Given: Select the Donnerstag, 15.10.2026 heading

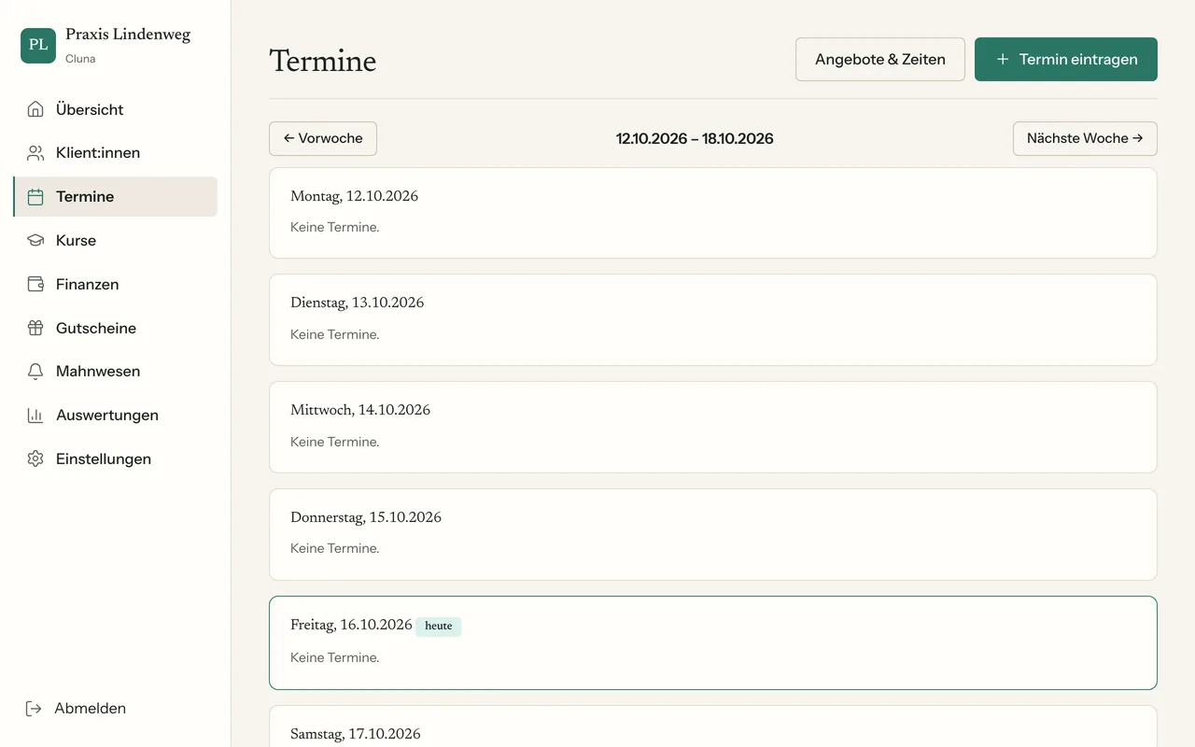Looking at the screenshot, I should click(366, 518).
